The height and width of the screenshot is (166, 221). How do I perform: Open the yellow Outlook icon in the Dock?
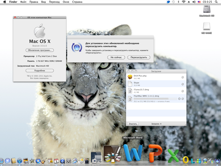[186, 160]
